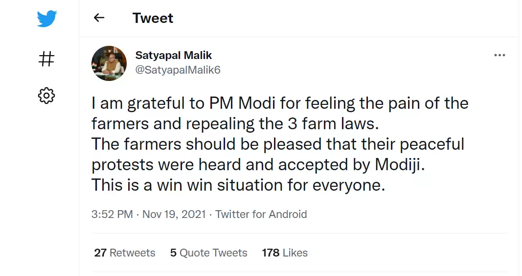Open the Satyapal Malik display name link
The image size is (522, 276).
click(x=174, y=55)
